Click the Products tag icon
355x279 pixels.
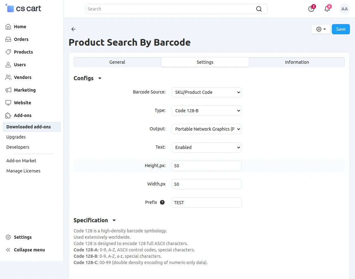pyautogui.click(x=8, y=52)
